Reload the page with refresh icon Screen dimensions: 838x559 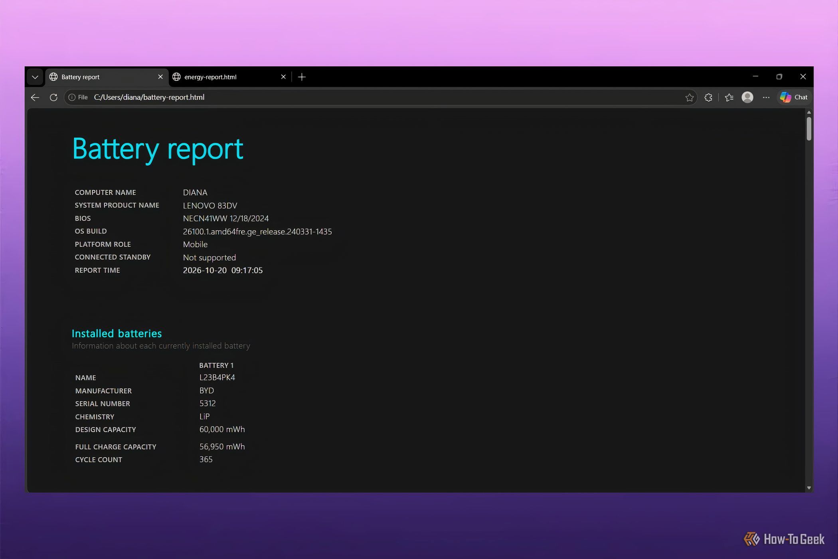(53, 97)
